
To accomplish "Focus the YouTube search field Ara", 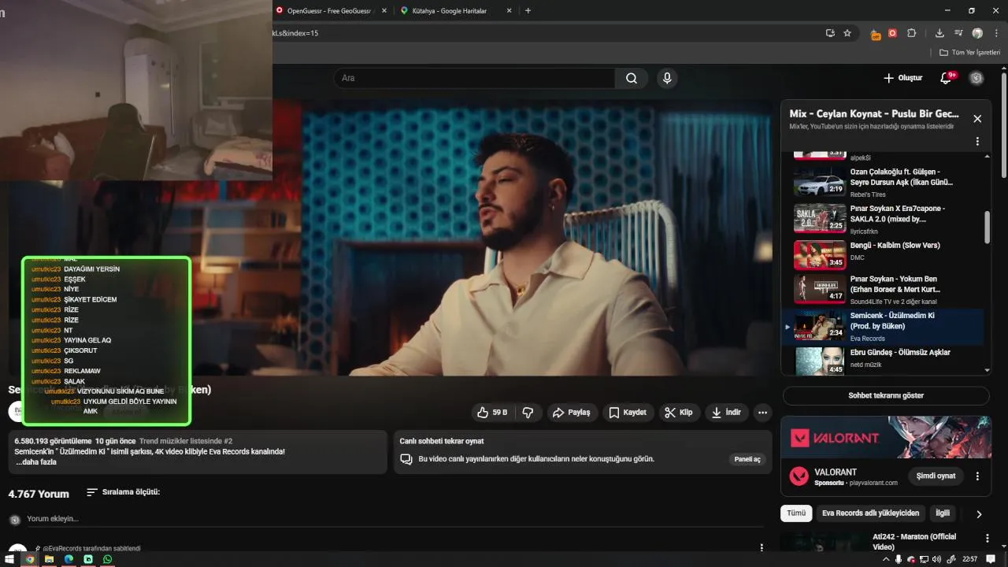I will [x=474, y=78].
